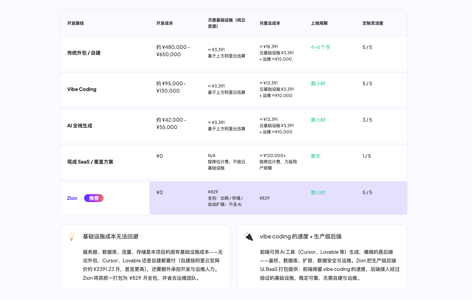The height and width of the screenshot is (300, 472).
Task: Click the 现成 SaaS / 垂直方案 row label
Action: [x=90, y=162]
